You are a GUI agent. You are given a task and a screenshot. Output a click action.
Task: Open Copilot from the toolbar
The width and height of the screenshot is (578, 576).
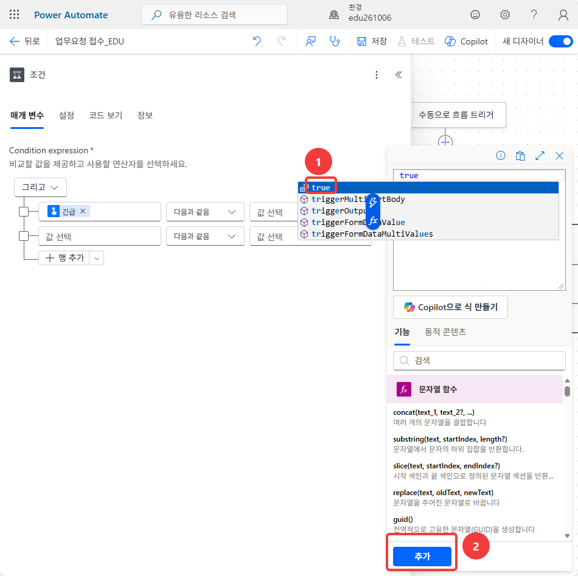click(466, 41)
